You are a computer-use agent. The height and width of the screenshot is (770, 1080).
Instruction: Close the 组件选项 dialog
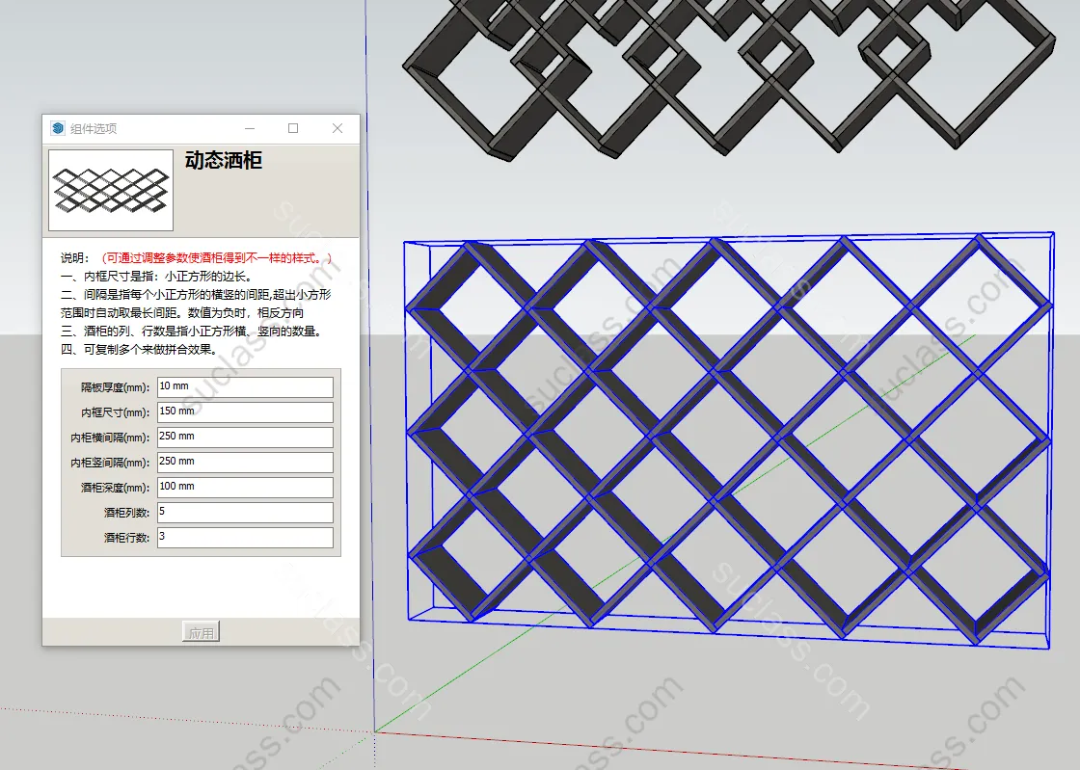(x=337, y=128)
